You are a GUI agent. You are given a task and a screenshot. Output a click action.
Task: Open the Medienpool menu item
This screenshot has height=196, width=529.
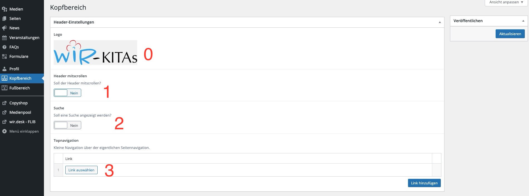tap(20, 112)
